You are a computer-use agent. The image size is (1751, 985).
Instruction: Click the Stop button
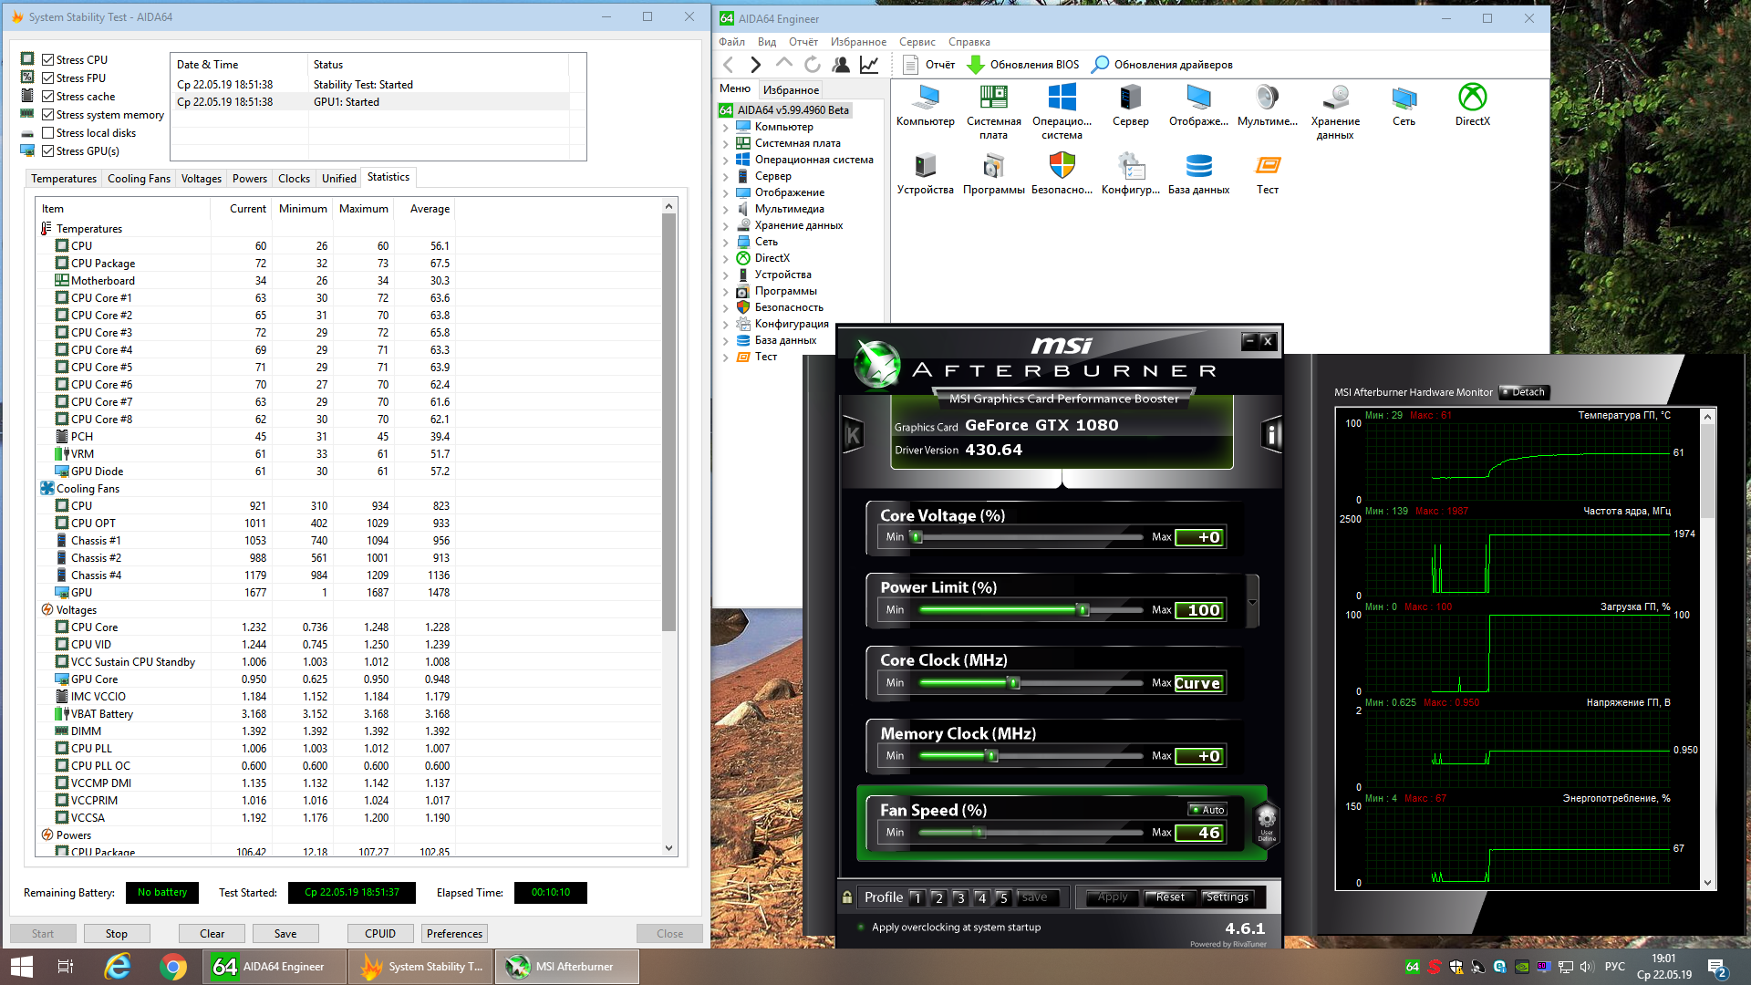(x=116, y=934)
